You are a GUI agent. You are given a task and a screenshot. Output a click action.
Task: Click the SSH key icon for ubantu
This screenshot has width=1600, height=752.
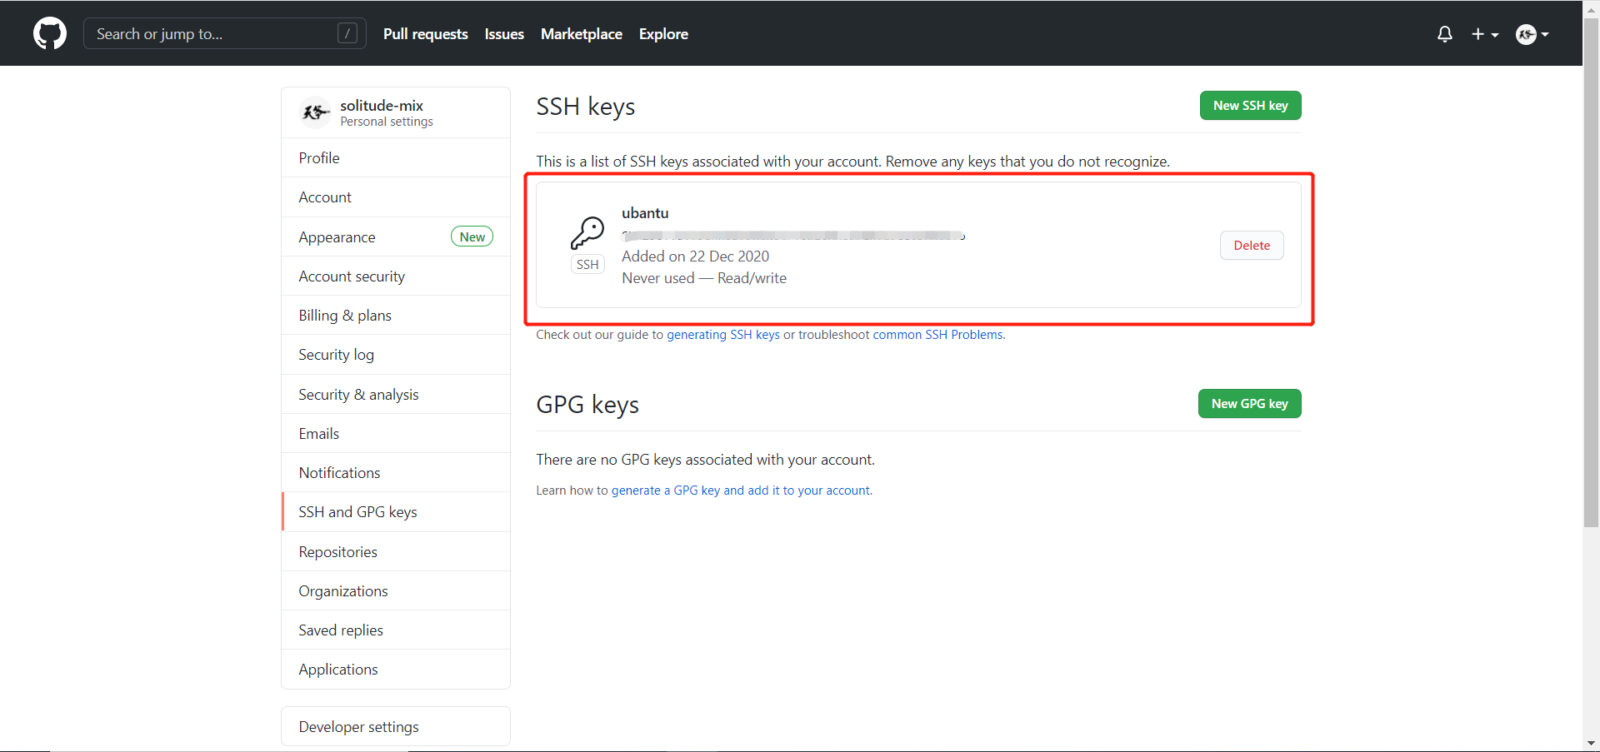[587, 233]
